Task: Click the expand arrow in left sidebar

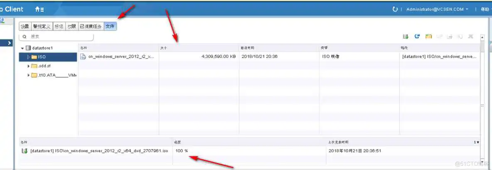Action: [10, 43]
